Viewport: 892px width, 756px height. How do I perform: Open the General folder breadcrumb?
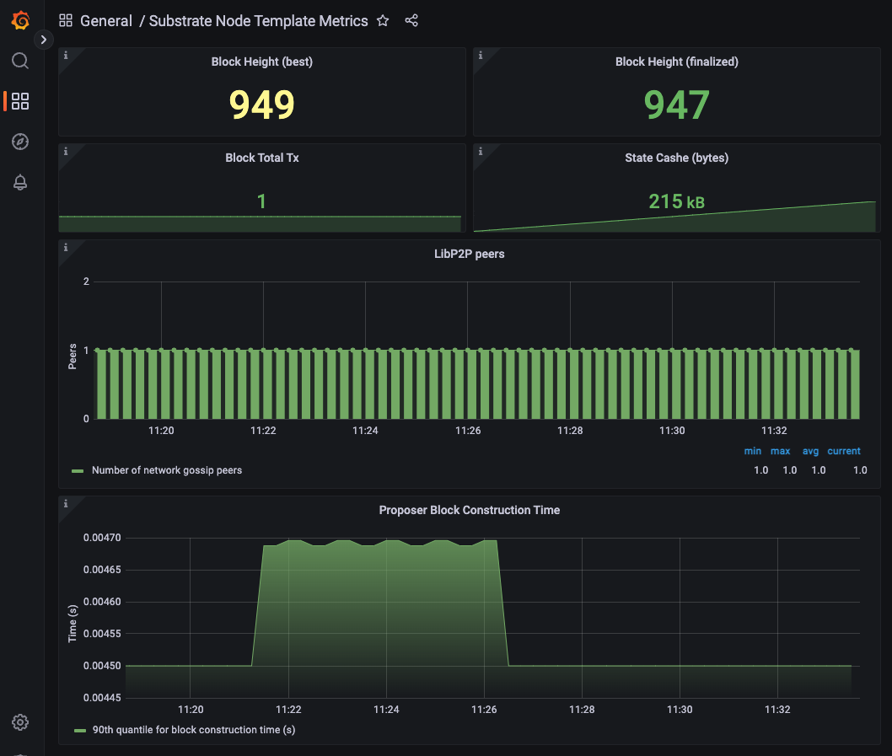[x=106, y=21]
